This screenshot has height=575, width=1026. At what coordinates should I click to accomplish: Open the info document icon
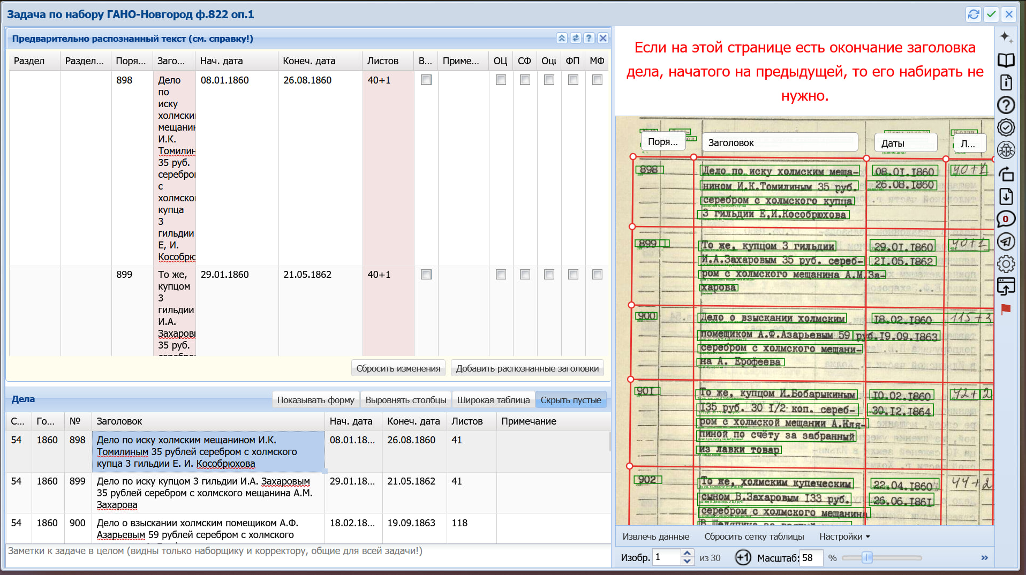[x=1006, y=82]
